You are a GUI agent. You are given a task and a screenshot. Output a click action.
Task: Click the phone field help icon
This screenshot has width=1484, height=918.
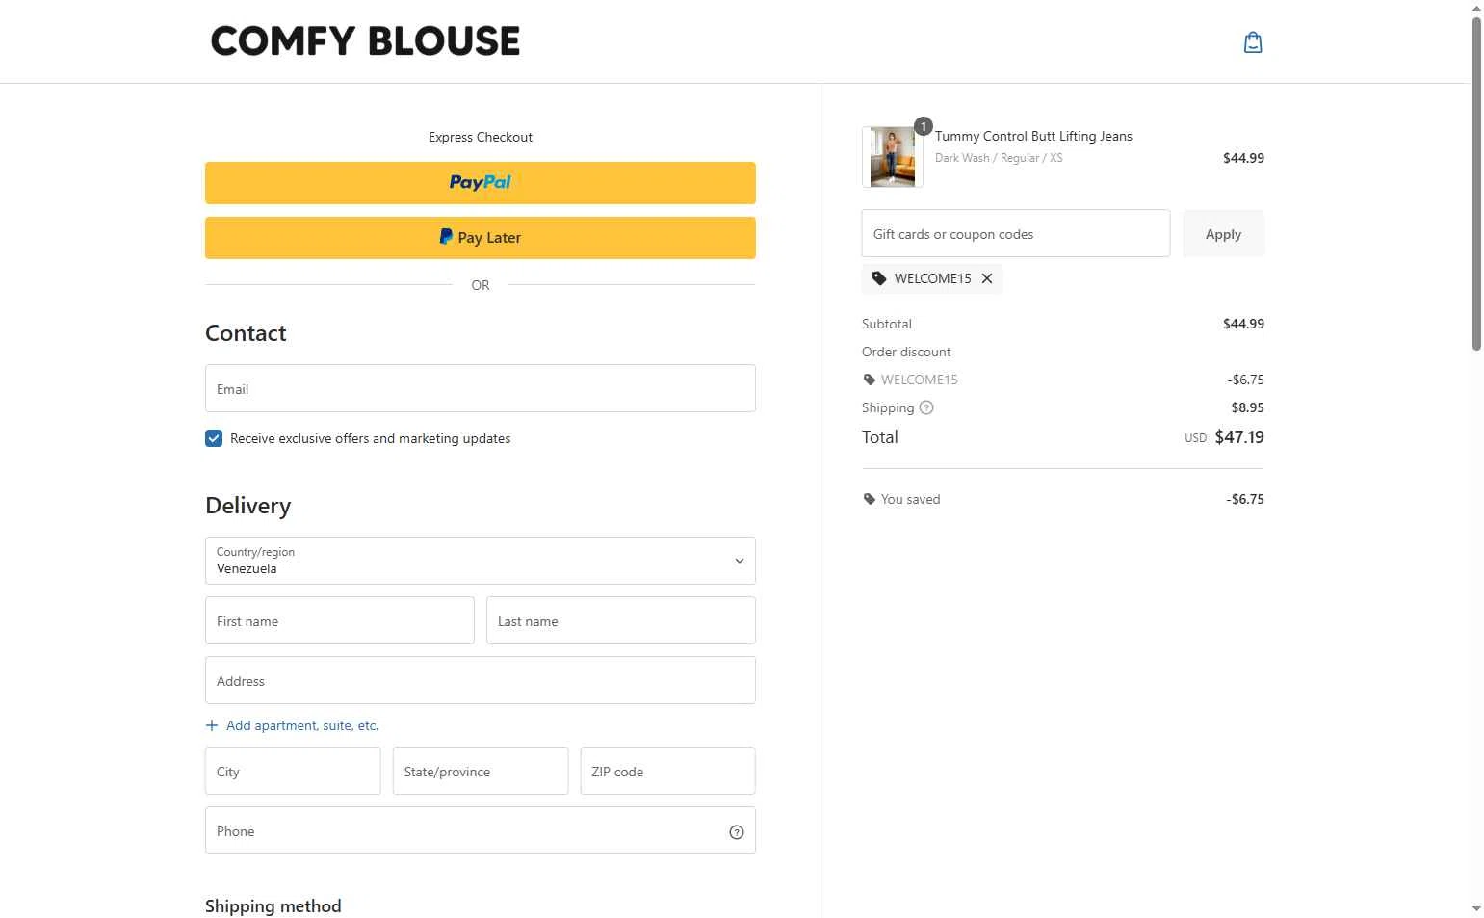[x=737, y=832]
